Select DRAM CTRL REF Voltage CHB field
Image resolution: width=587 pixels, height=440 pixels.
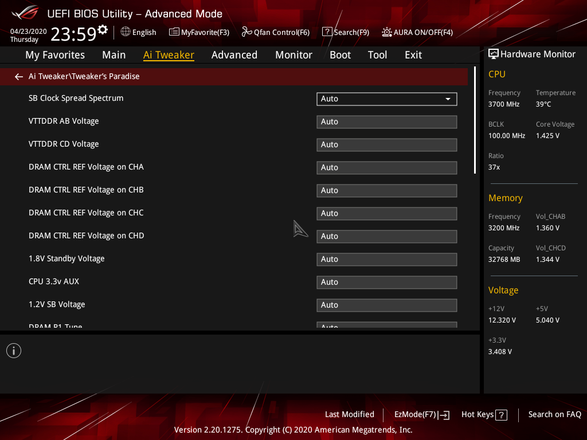pyautogui.click(x=387, y=190)
